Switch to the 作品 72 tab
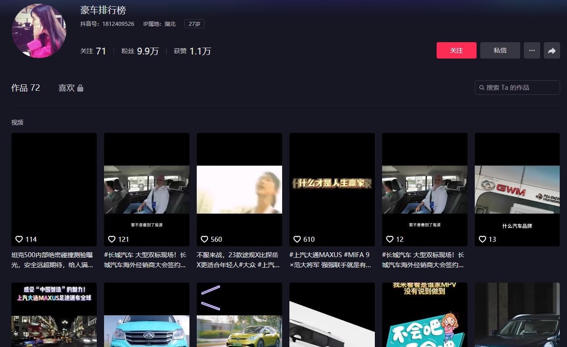This screenshot has height=347, width=567. 25,88
